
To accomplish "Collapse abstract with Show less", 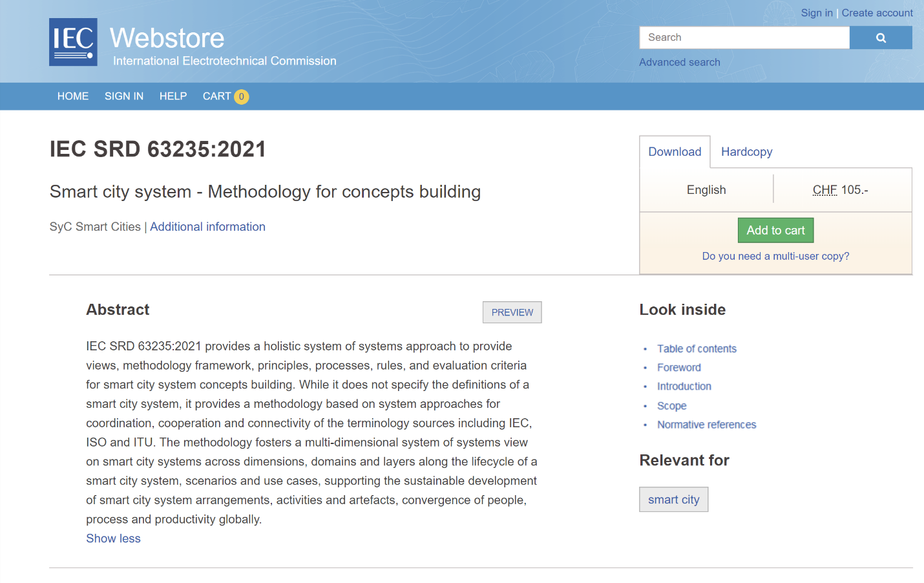I will click(113, 538).
